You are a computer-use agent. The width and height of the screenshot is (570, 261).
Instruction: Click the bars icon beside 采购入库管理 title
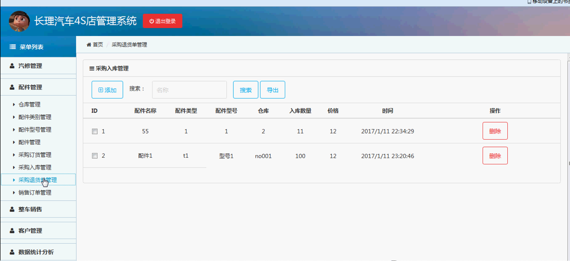[x=92, y=68]
